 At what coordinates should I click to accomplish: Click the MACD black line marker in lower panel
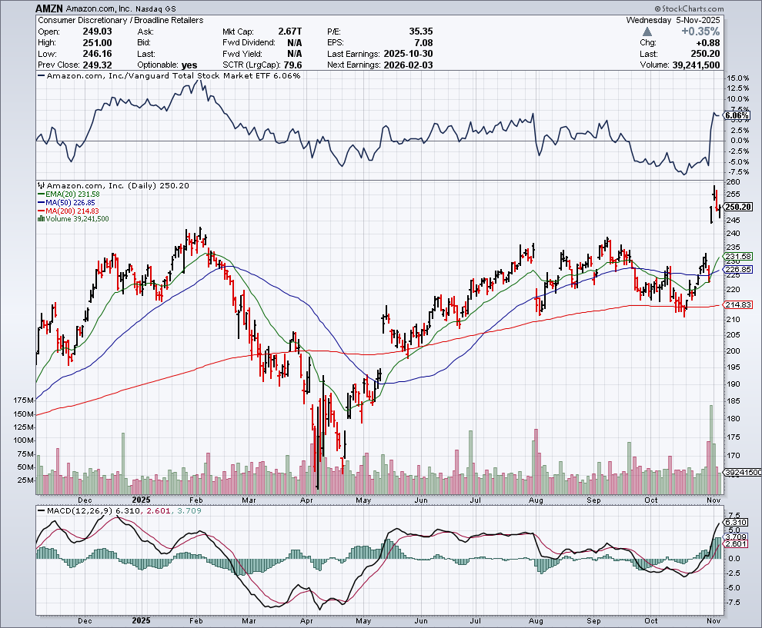40,509
